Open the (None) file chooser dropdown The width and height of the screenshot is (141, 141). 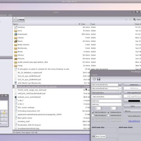133,111
